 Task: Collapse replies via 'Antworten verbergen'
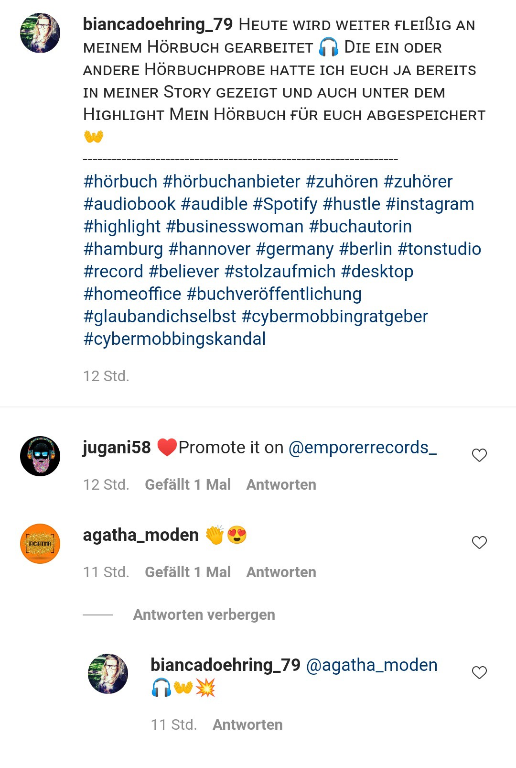tap(204, 614)
